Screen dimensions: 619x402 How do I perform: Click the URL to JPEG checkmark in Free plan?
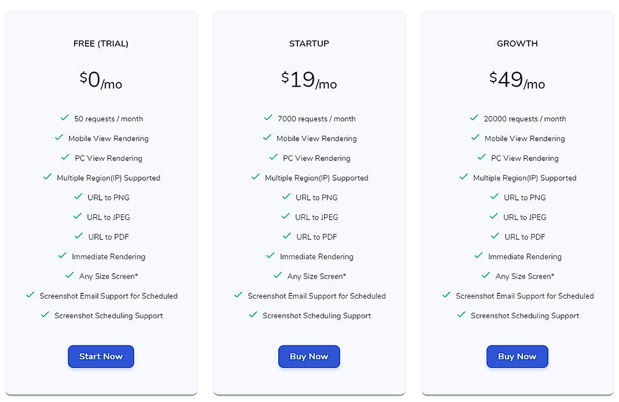pos(79,217)
